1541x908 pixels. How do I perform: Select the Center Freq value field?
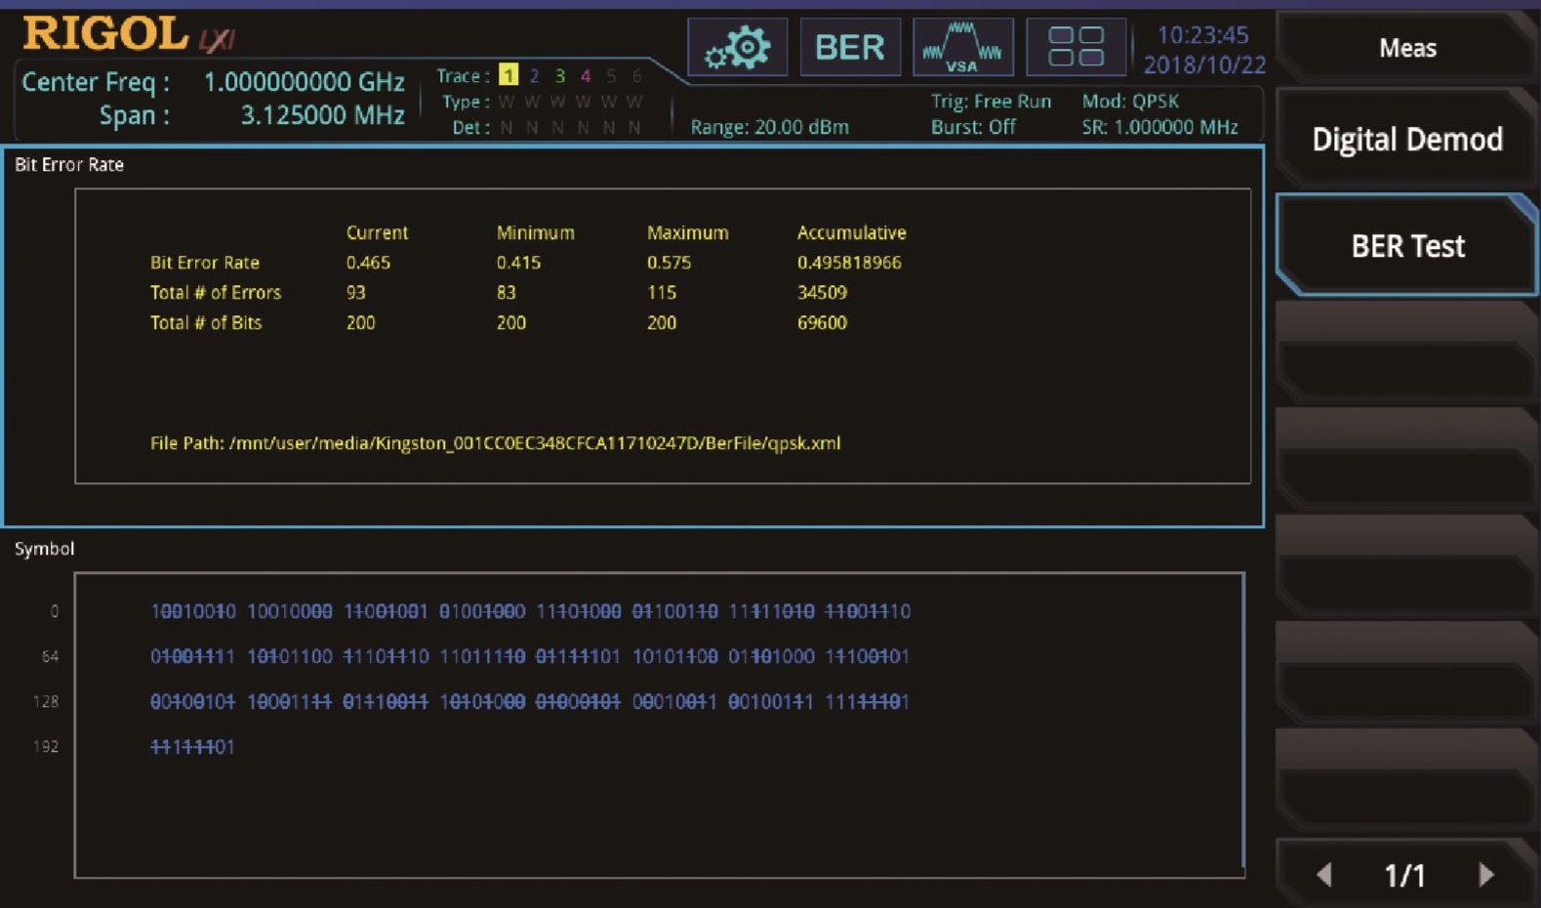coord(303,82)
